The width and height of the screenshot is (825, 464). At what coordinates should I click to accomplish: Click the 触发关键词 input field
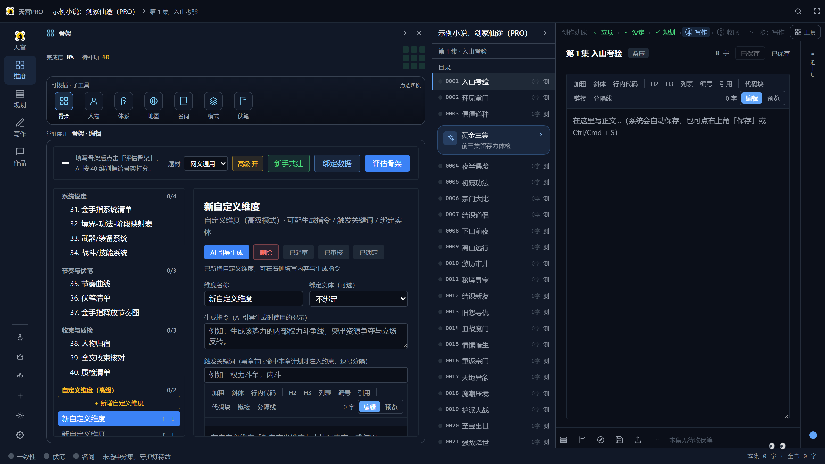tap(306, 375)
